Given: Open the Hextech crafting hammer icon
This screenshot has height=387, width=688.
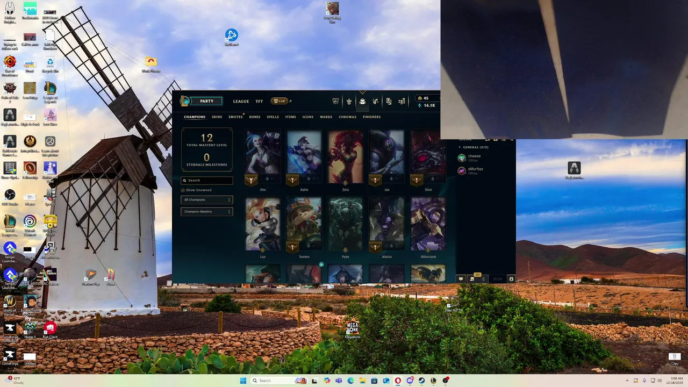Looking at the screenshot, I should coord(375,101).
